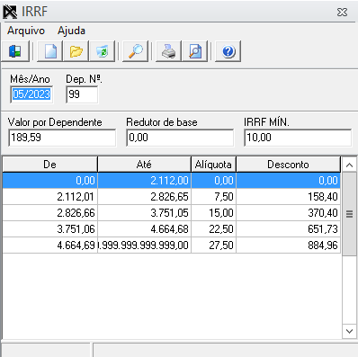The height and width of the screenshot is (357, 358).
Task: Click the magnifying glass search icon
Action: pos(136,51)
